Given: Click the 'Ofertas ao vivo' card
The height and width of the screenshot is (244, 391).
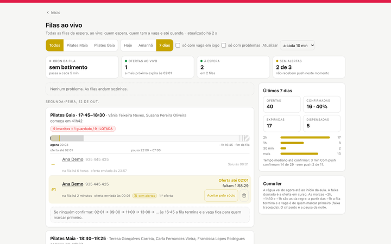Looking at the screenshot, I should (157, 67).
